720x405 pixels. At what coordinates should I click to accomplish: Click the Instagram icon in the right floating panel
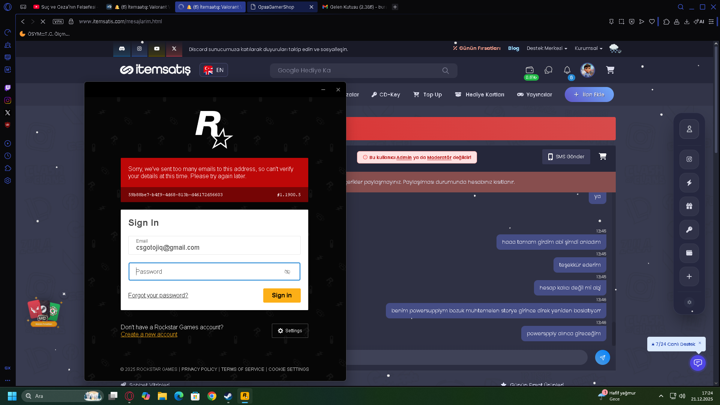(689, 159)
